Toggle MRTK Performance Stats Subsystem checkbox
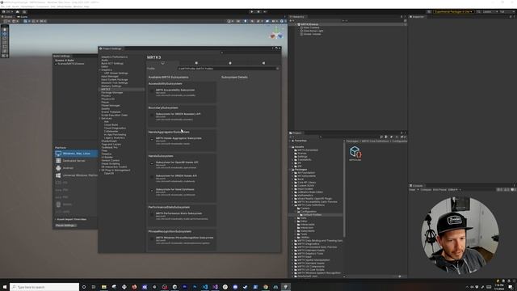Image resolution: width=517 pixels, height=291 pixels. point(152,215)
